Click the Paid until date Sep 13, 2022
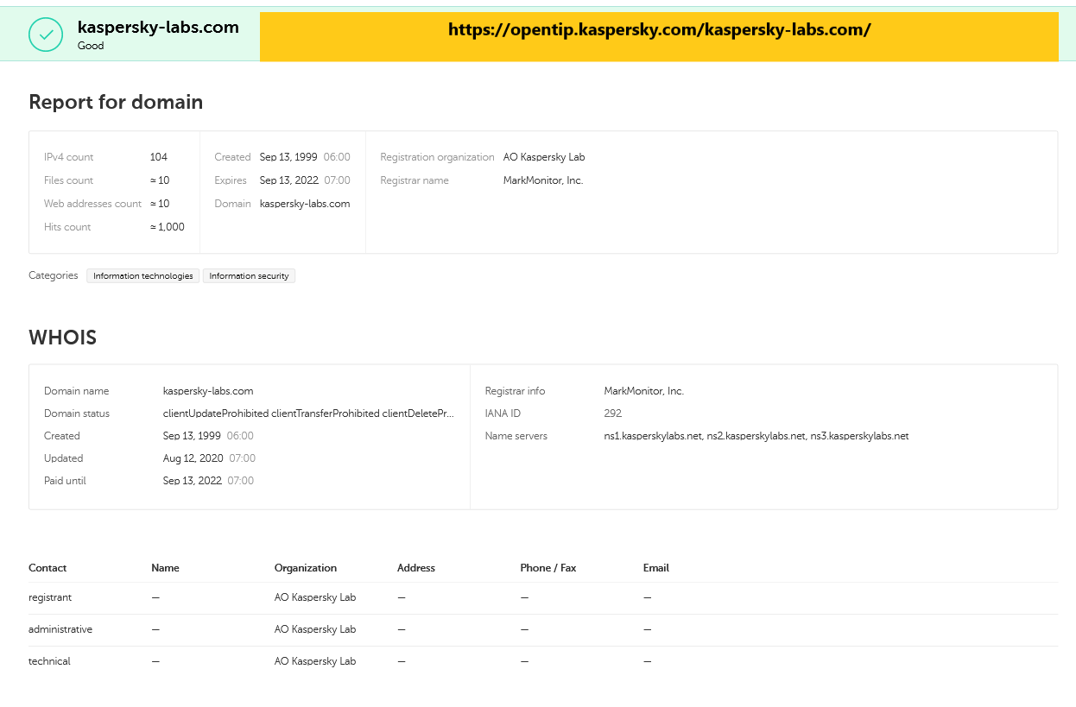Image resolution: width=1076 pixels, height=707 pixels. coord(193,481)
